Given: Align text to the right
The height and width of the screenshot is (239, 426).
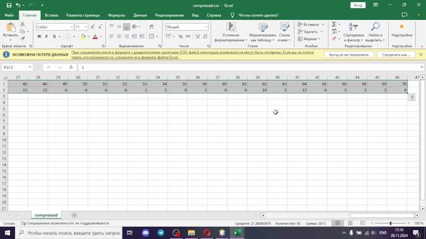Looking at the screenshot, I should pos(126,37).
